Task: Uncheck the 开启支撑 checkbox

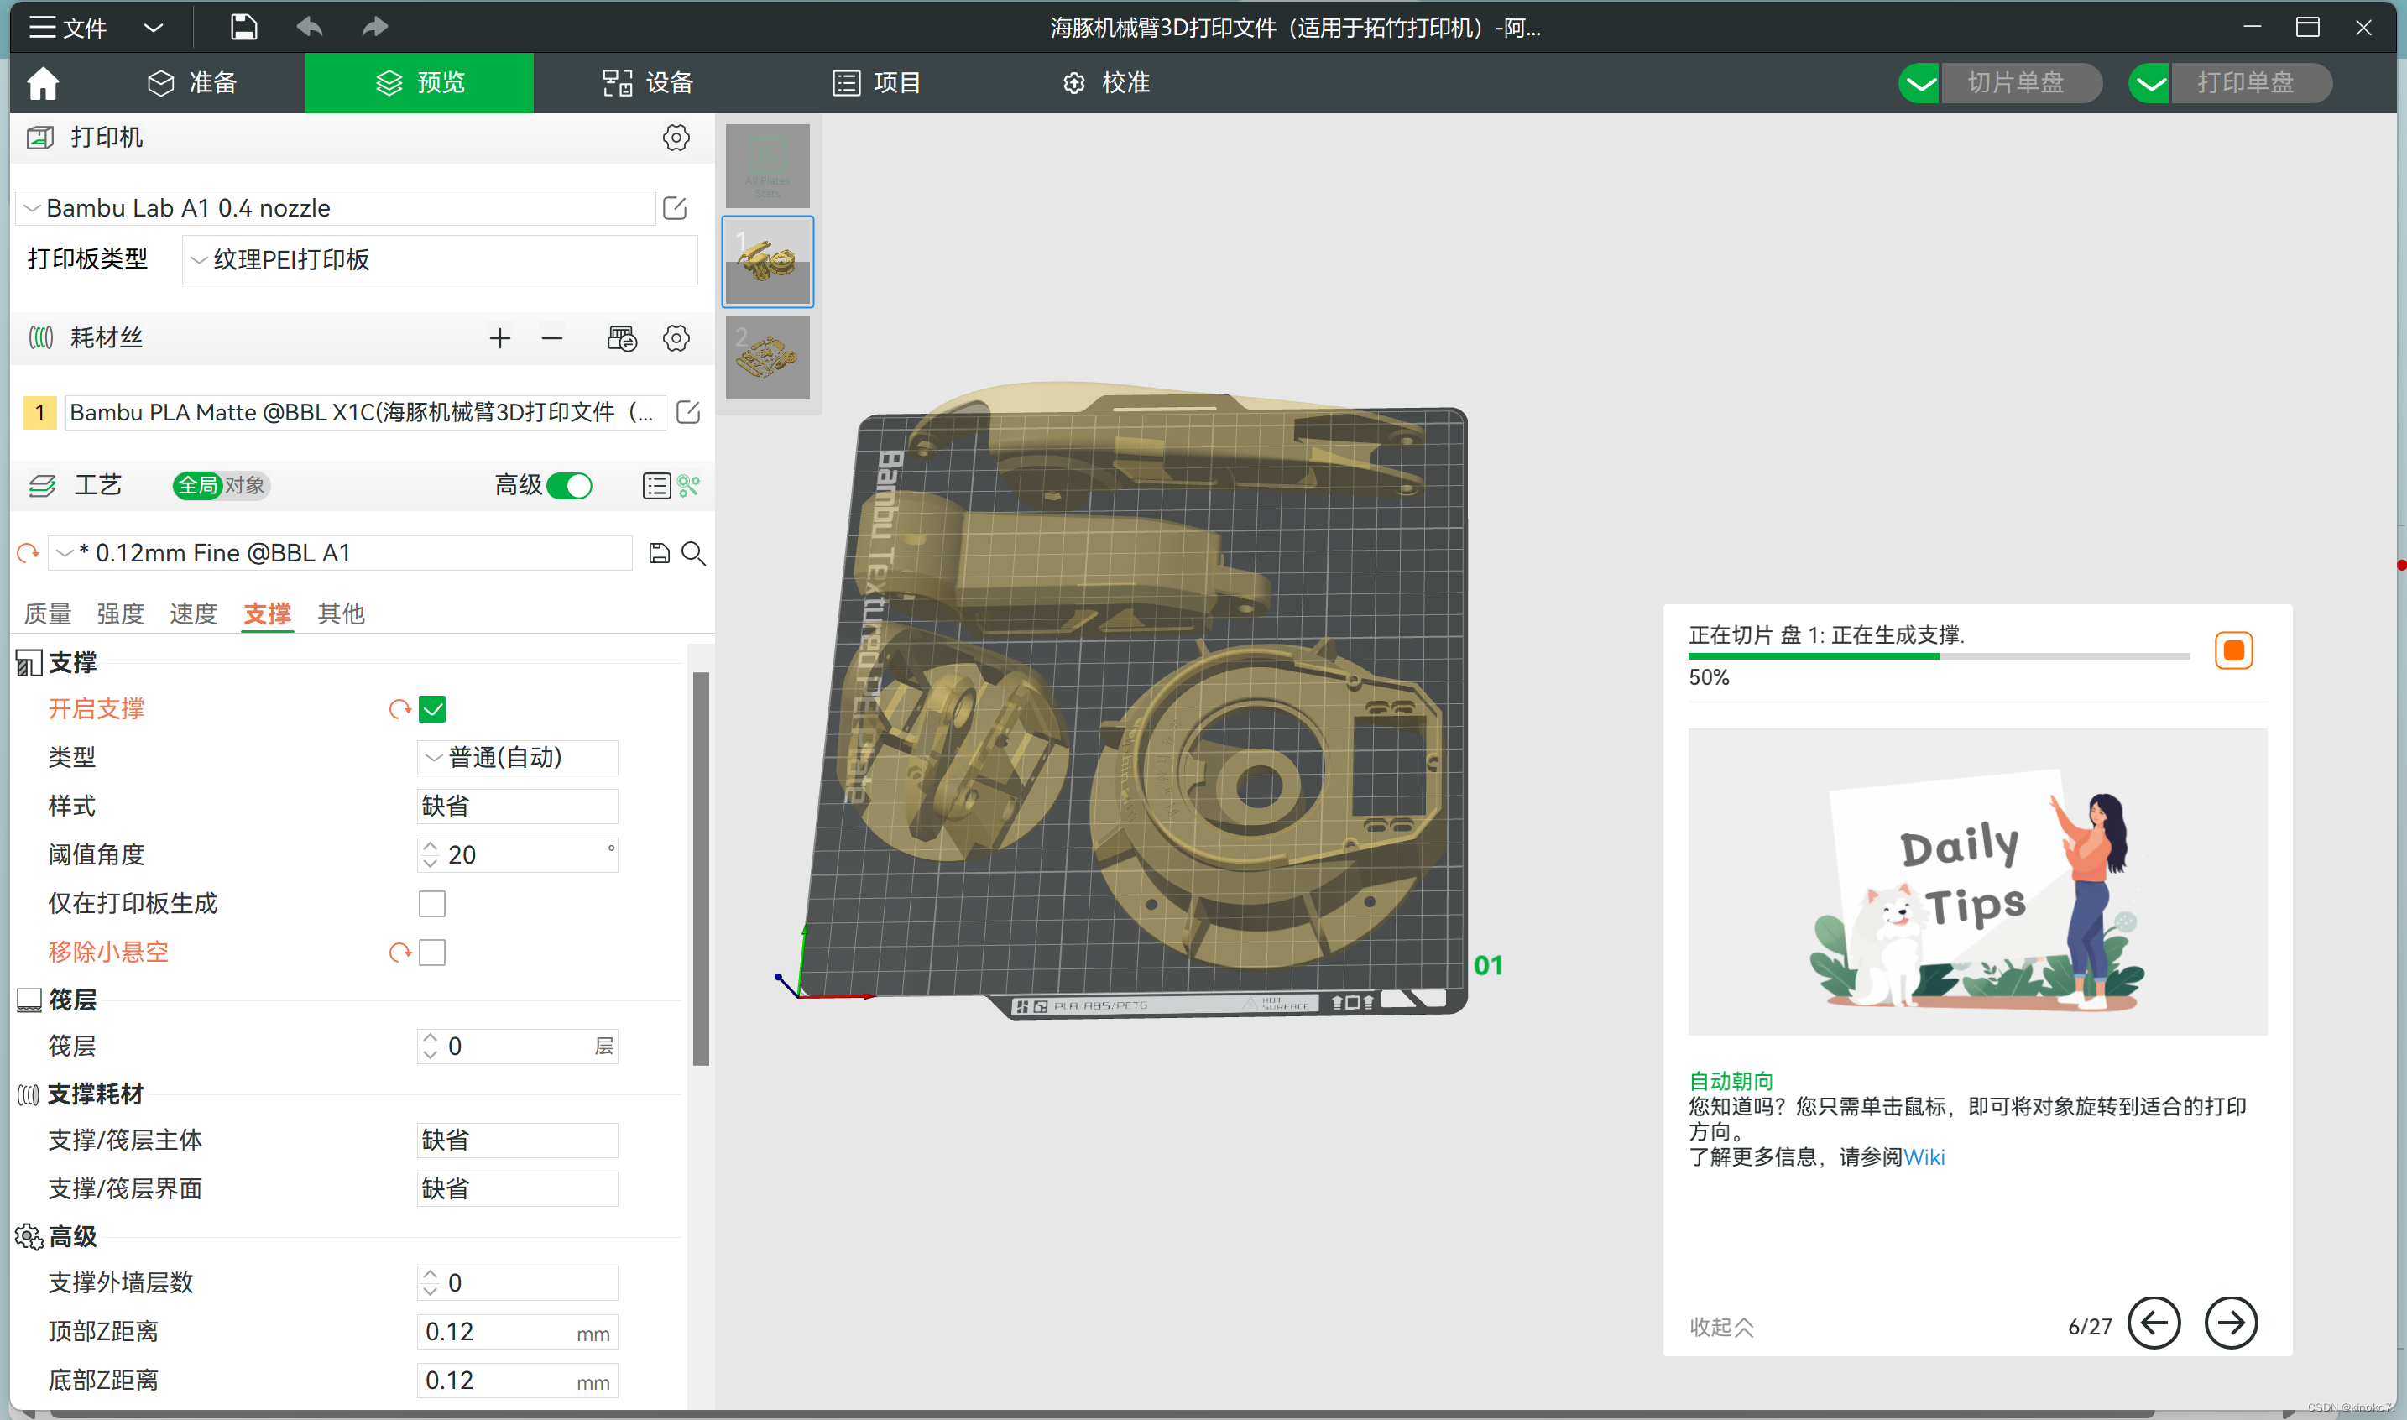Action: pos(432,709)
